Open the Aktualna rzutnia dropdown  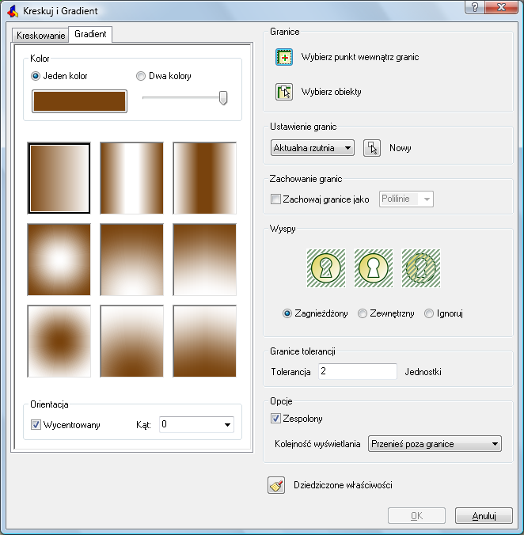tap(313, 148)
